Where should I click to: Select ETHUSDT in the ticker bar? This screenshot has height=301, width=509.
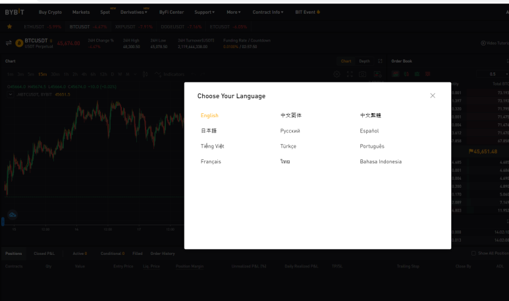click(43, 26)
